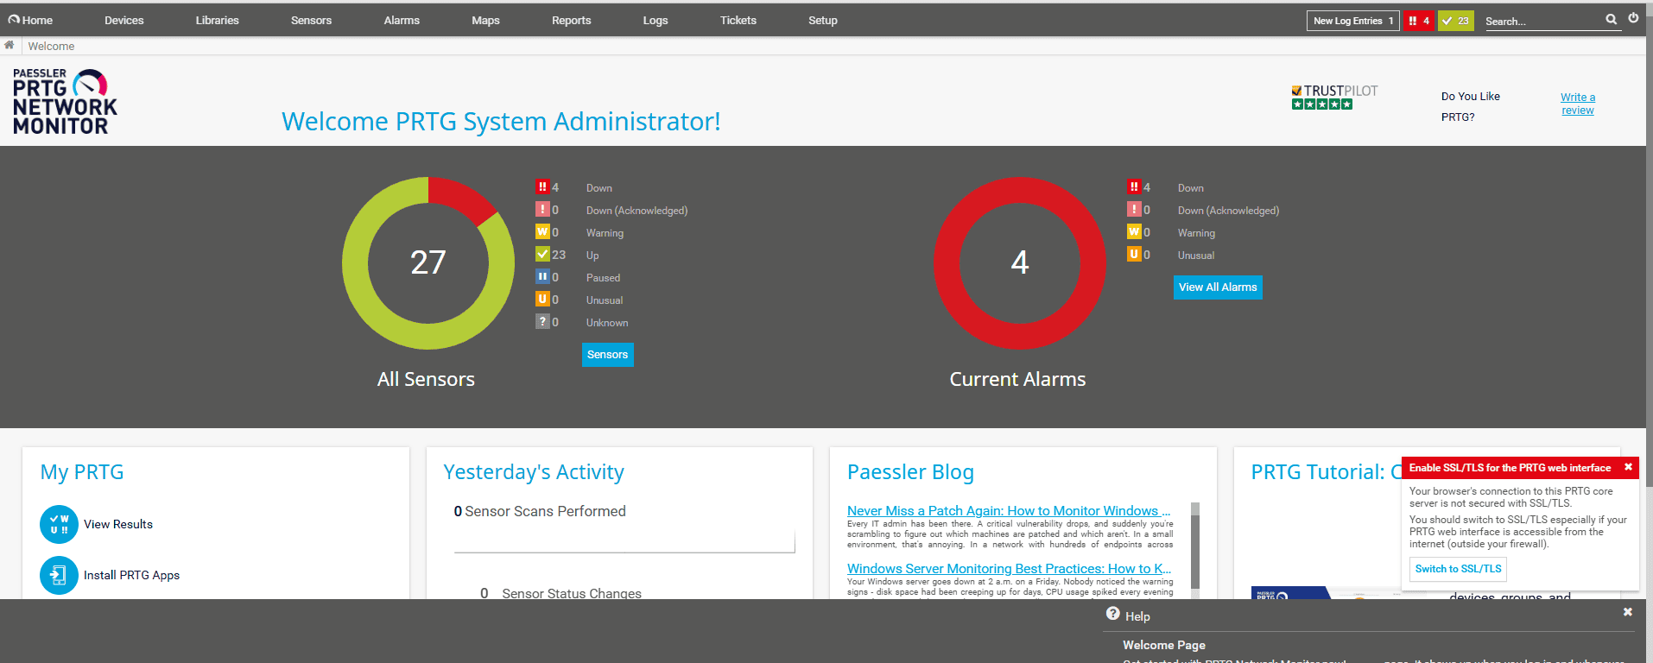Open the Trustpilot rating logo
Image resolution: width=1653 pixels, height=663 pixels.
pyautogui.click(x=1334, y=97)
